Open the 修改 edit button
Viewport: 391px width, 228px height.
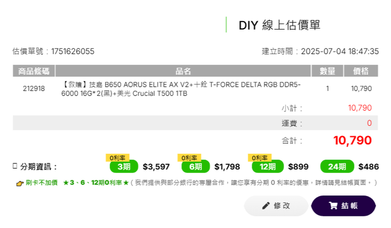coord(276,206)
